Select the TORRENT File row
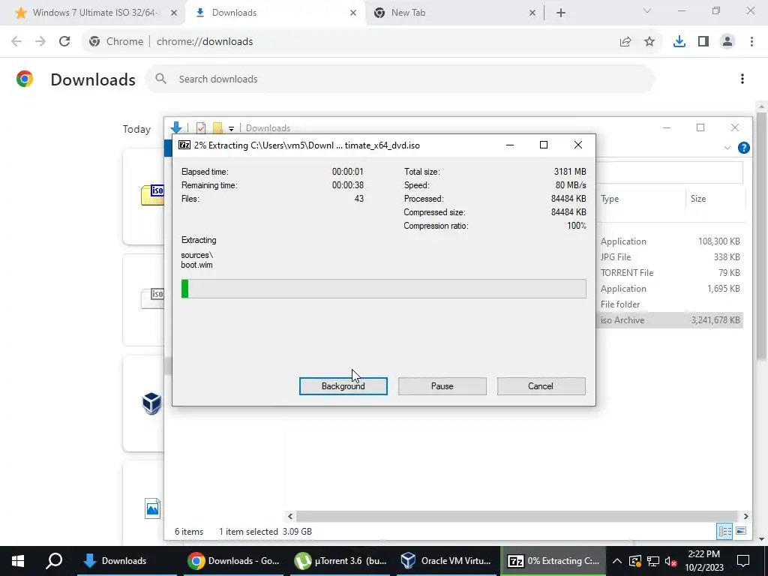The width and height of the screenshot is (768, 576). tap(670, 273)
